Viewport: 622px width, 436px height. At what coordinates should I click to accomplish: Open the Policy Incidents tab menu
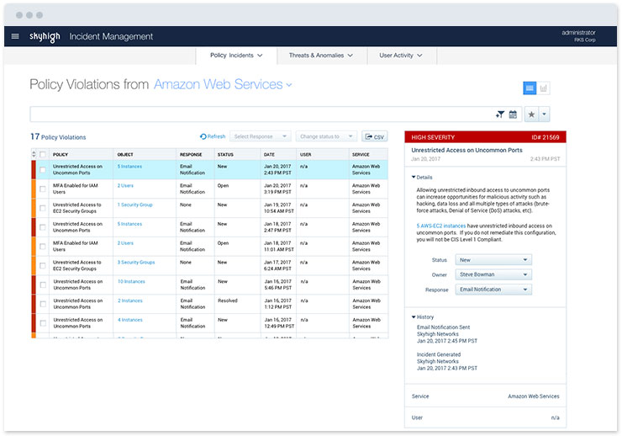[x=236, y=56]
